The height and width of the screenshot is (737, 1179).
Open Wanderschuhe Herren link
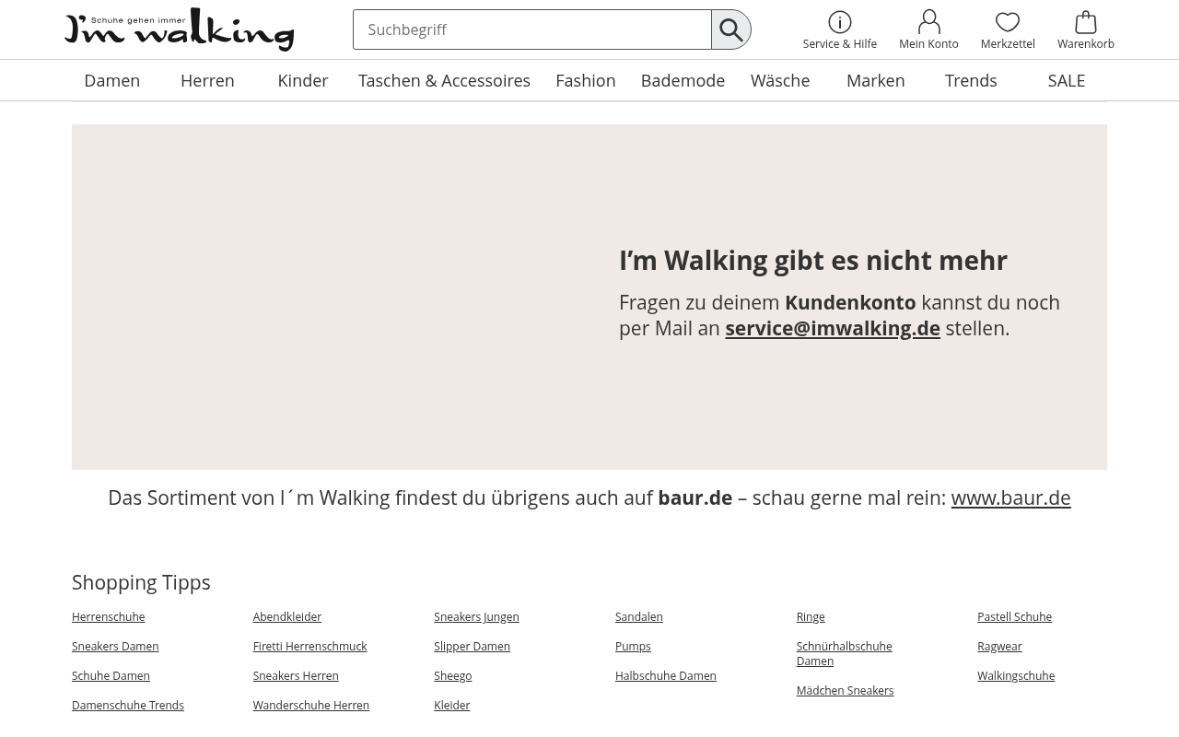311,706
